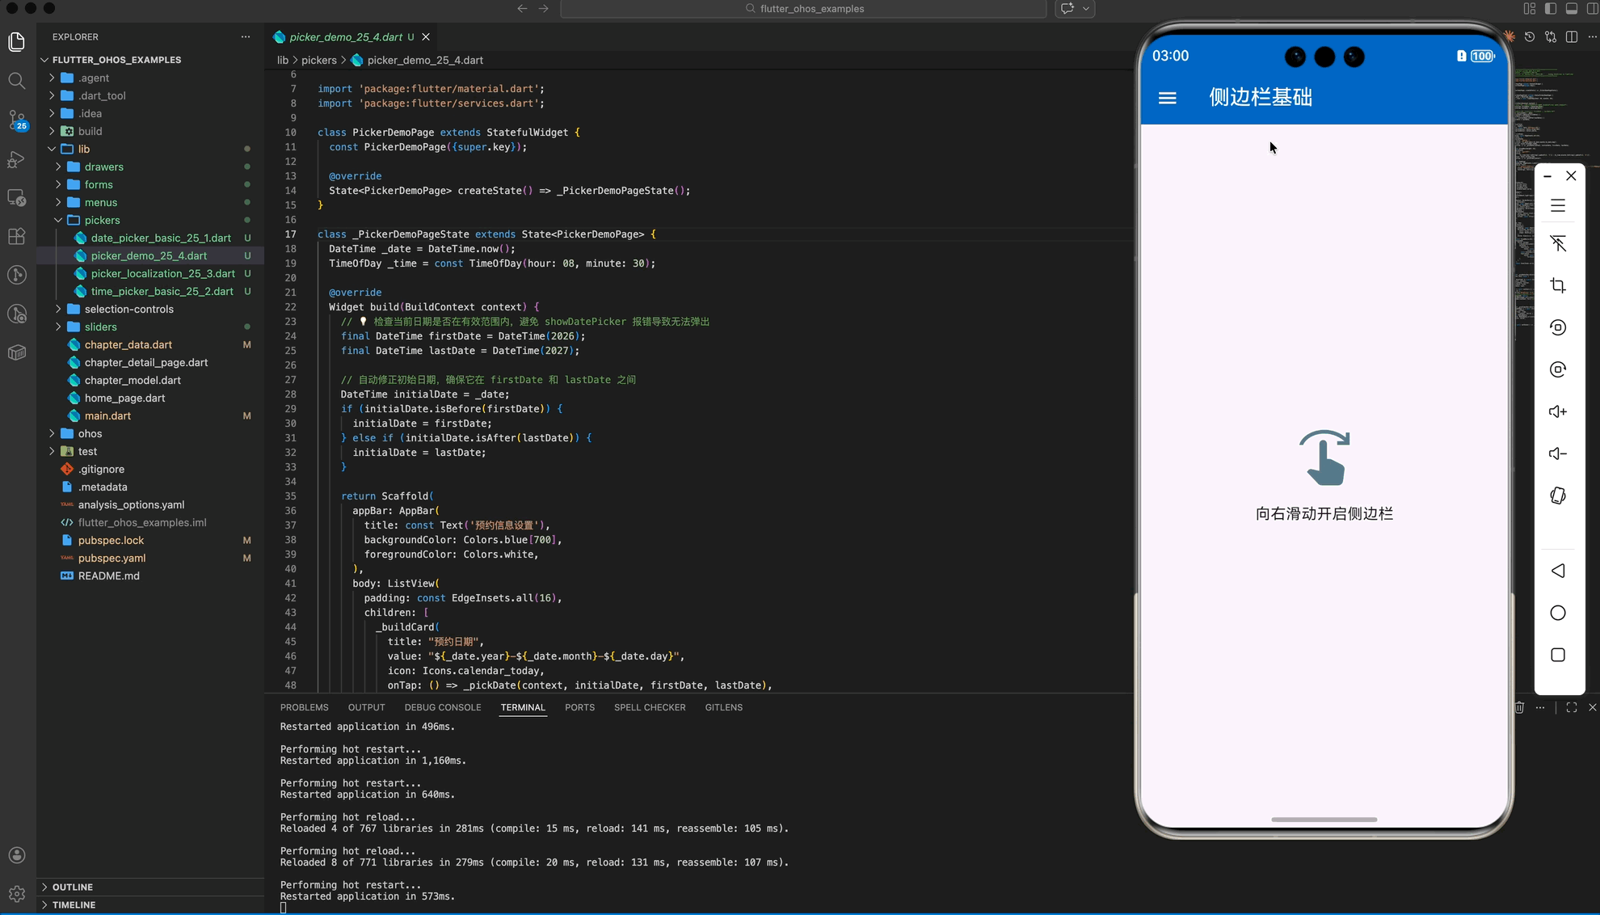The height and width of the screenshot is (915, 1600).
Task: Tap the hamburger menu in the 侧边栏基础 app bar
Action: pyautogui.click(x=1167, y=97)
